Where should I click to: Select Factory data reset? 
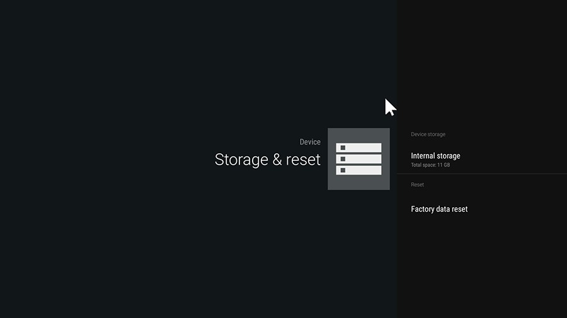coord(439,209)
